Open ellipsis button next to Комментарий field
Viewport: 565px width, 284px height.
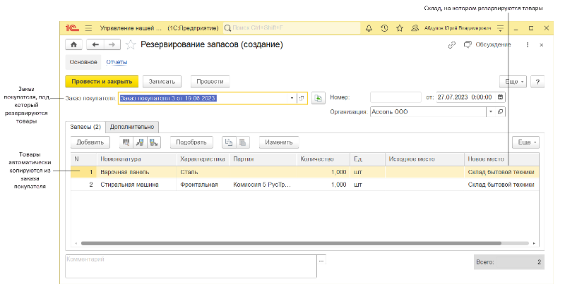321,261
